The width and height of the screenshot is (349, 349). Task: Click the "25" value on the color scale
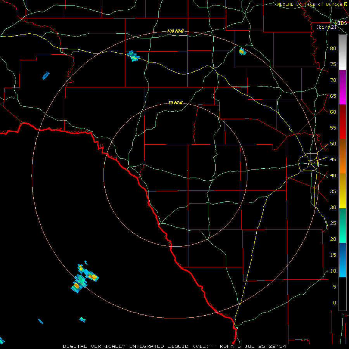click(333, 223)
